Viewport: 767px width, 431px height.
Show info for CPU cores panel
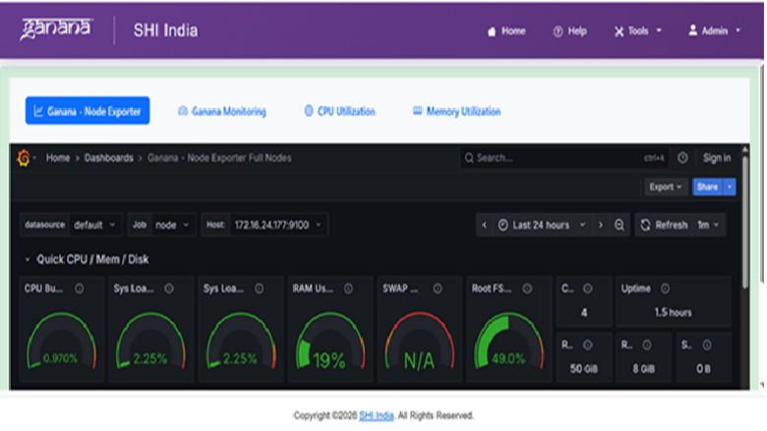[x=587, y=289]
